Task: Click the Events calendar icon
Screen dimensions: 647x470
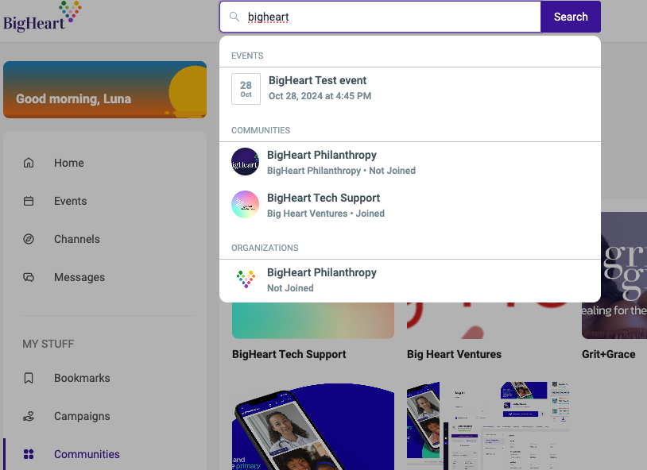Action: tap(29, 201)
